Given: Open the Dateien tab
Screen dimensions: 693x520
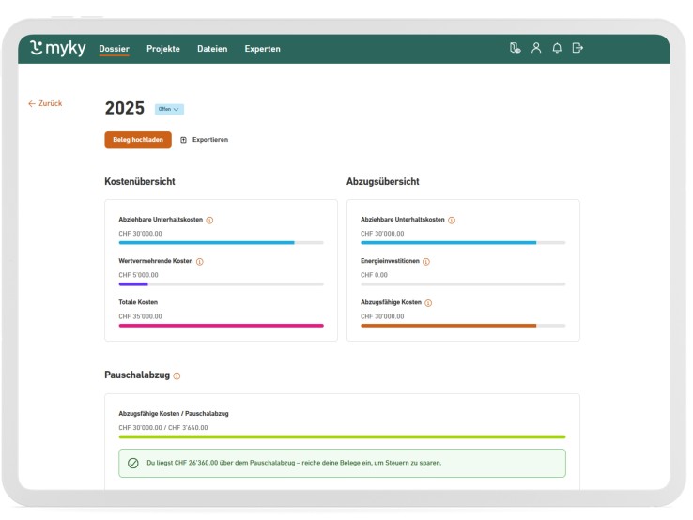Looking at the screenshot, I should click(x=212, y=49).
